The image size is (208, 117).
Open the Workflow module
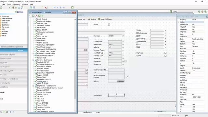coord(14,87)
